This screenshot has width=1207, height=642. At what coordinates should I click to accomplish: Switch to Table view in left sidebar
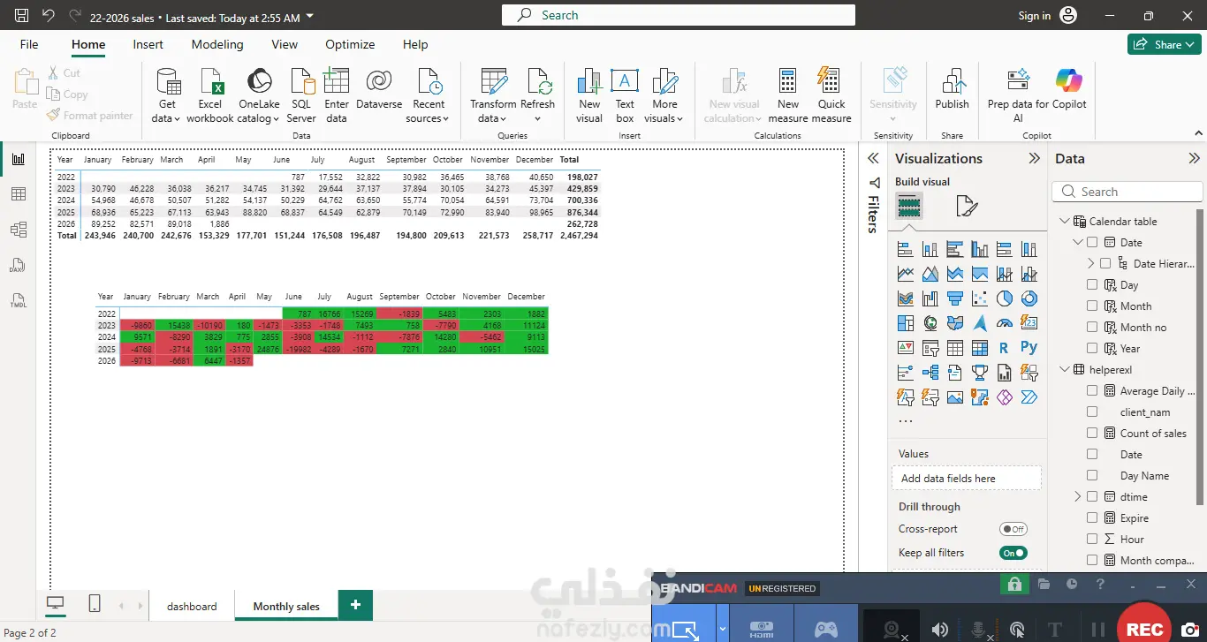click(x=18, y=194)
